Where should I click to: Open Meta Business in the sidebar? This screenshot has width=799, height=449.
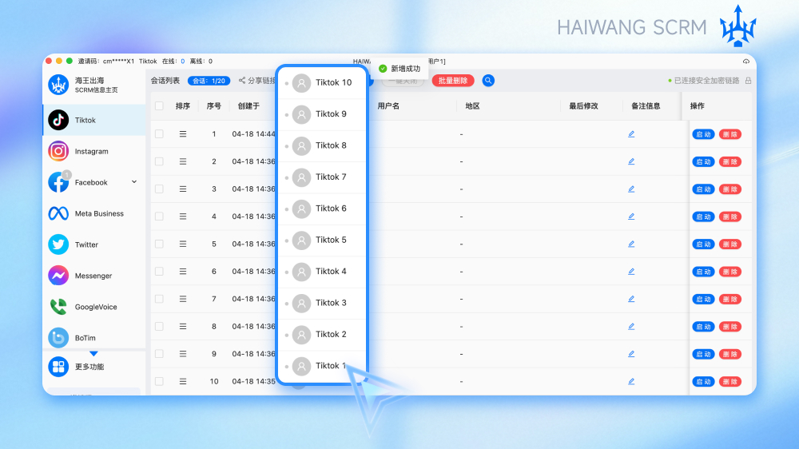pyautogui.click(x=94, y=213)
